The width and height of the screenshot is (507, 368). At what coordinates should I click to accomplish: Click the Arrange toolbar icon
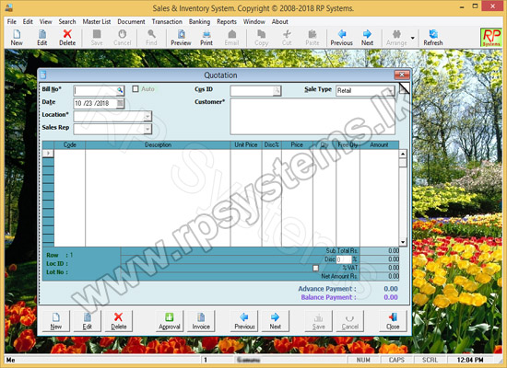396,34
